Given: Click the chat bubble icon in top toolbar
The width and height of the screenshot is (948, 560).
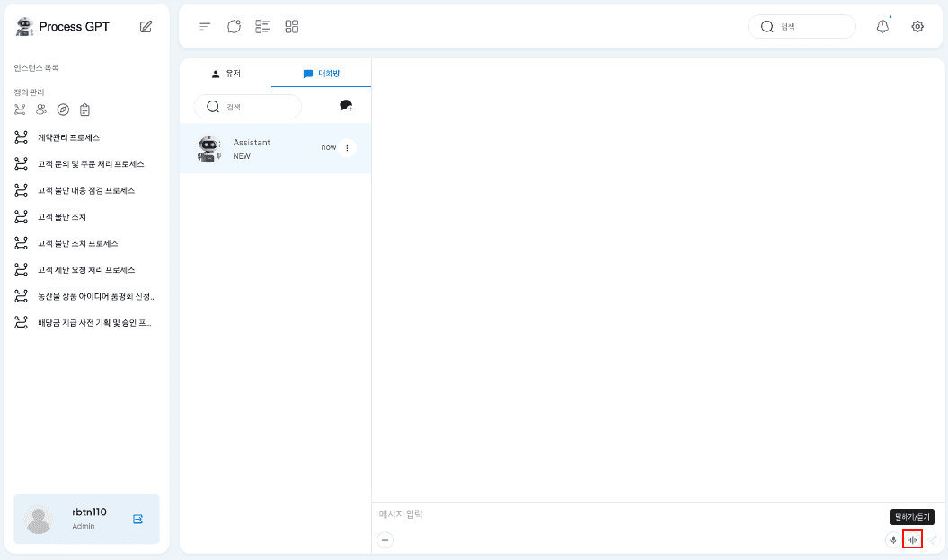Looking at the screenshot, I should click(234, 27).
